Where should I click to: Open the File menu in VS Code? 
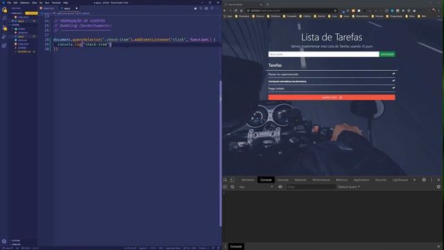[x=9, y=3]
